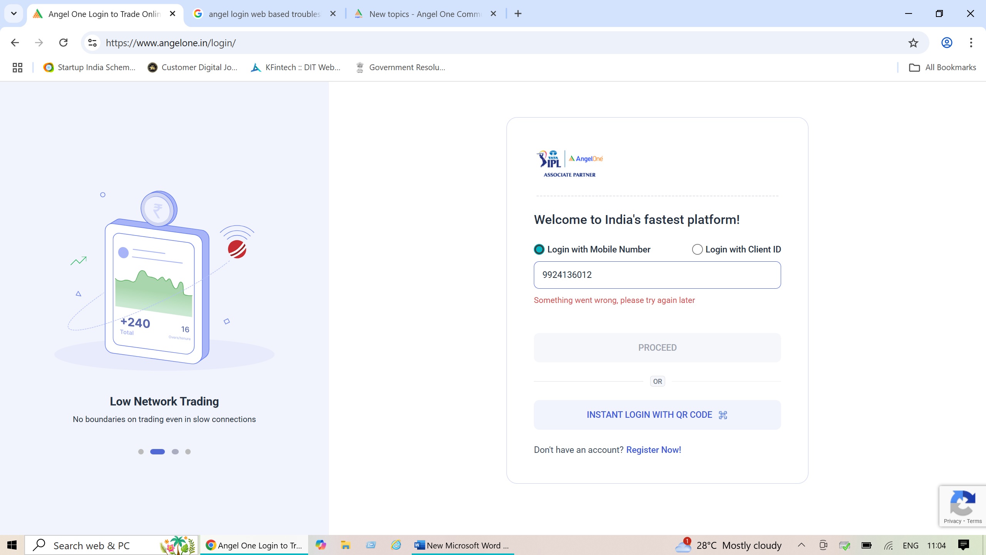
Task: Select Login with Mobile Number radio
Action: coord(539,249)
